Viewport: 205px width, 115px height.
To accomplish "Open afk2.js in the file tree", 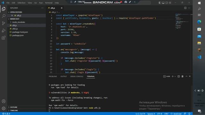I will pyautogui.click(x=27, y=29).
